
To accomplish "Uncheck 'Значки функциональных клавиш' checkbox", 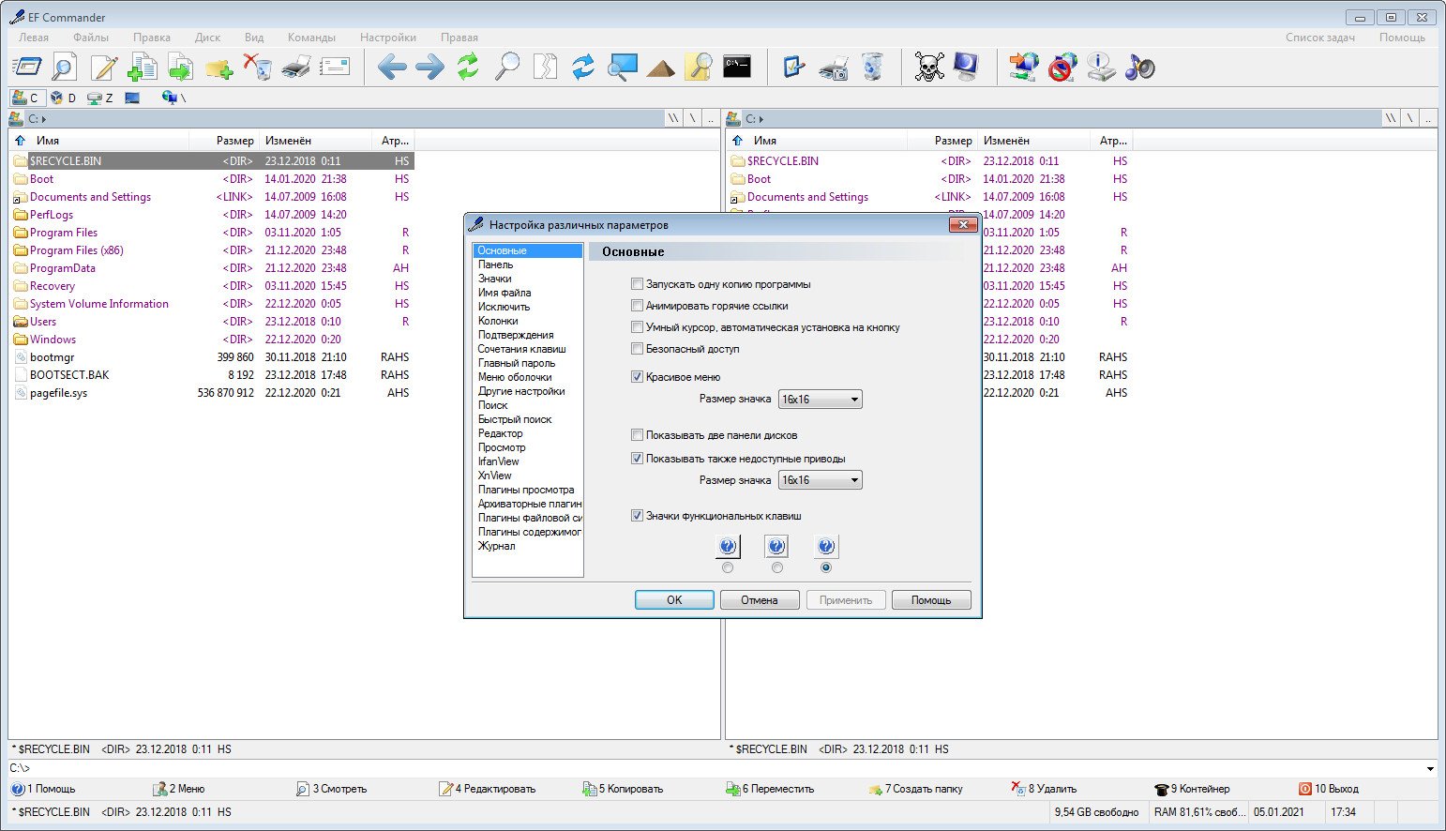I will [638, 516].
